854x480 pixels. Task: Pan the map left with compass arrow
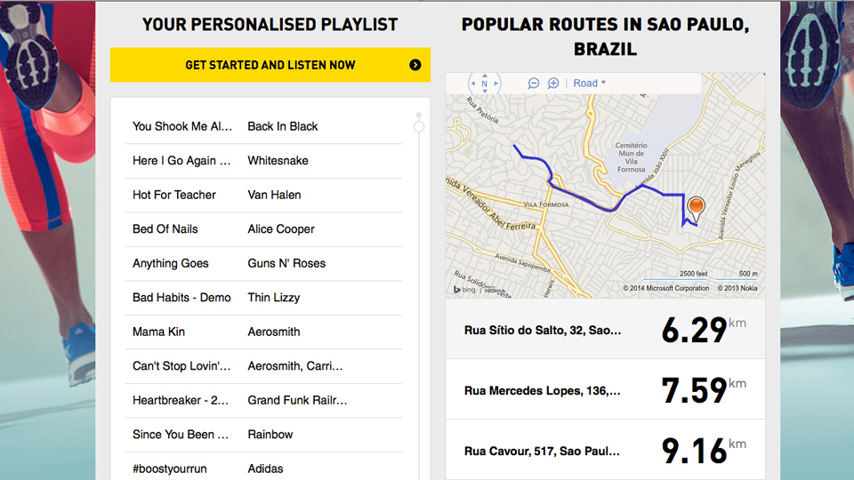(x=472, y=84)
